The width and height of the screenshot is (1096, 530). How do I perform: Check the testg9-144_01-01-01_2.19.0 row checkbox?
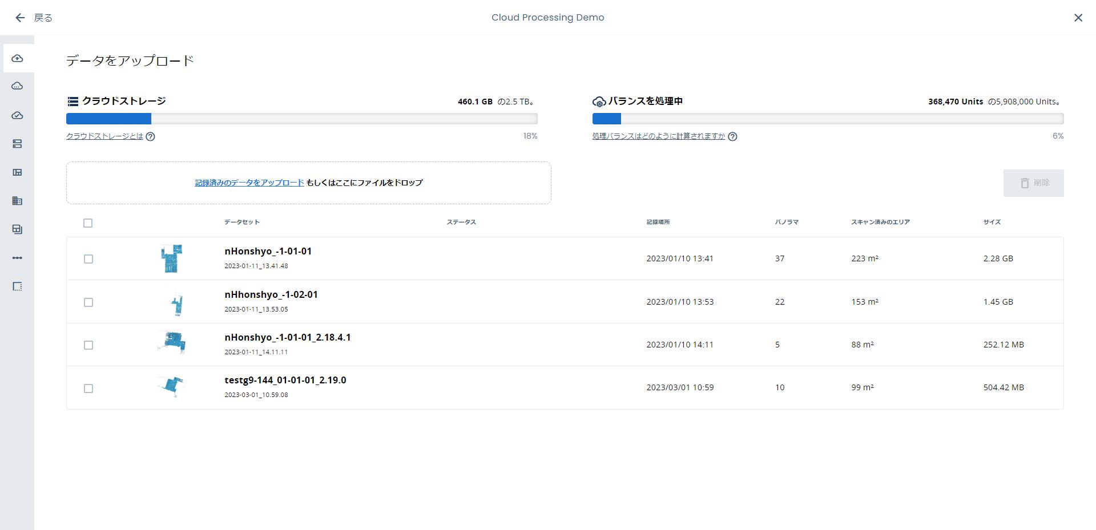(x=88, y=389)
